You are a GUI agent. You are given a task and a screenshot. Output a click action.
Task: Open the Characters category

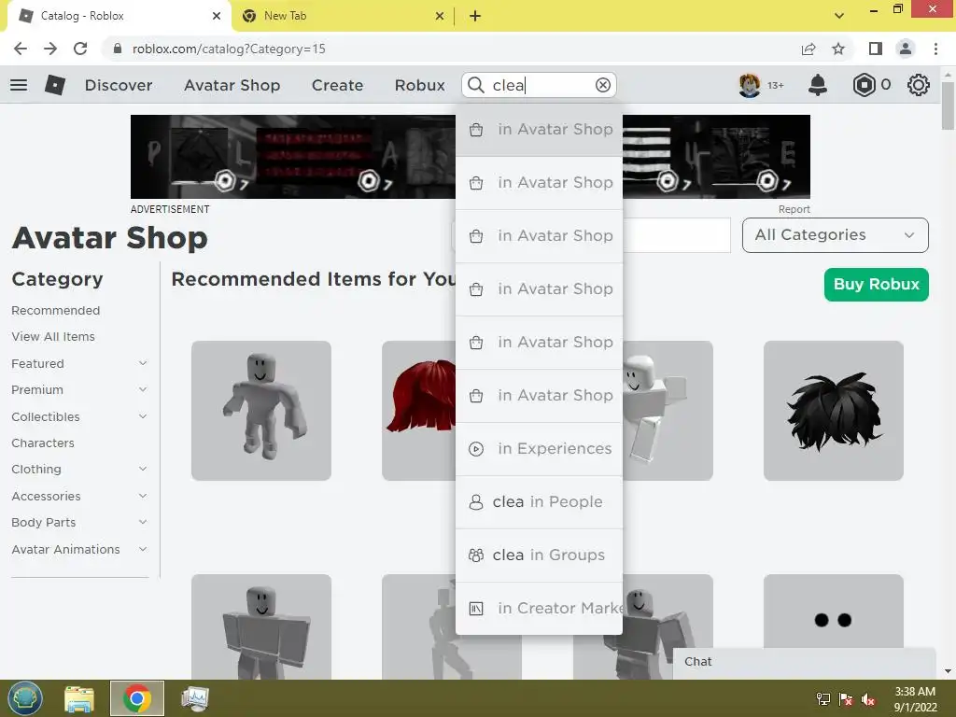[43, 443]
